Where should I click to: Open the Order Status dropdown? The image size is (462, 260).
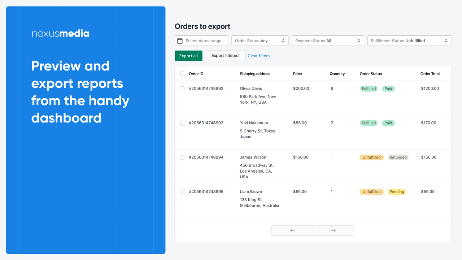pyautogui.click(x=260, y=40)
